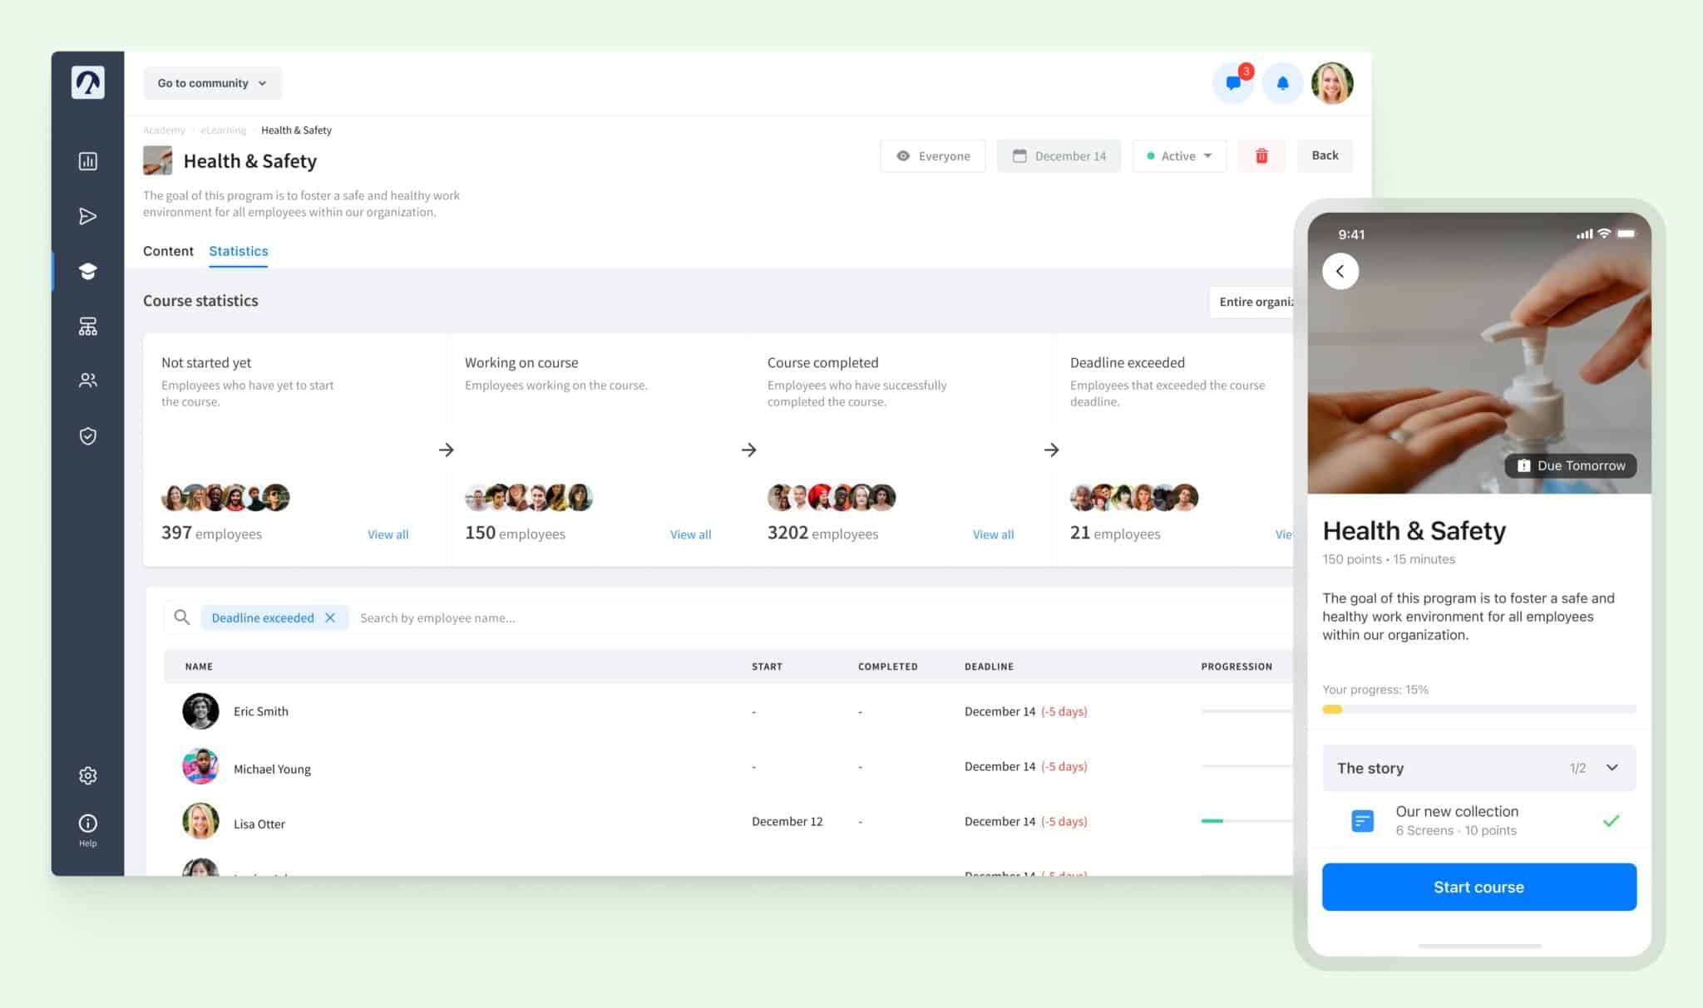Open the settings gear in the sidebar
Image resolution: width=1703 pixels, height=1008 pixels.
(87, 774)
